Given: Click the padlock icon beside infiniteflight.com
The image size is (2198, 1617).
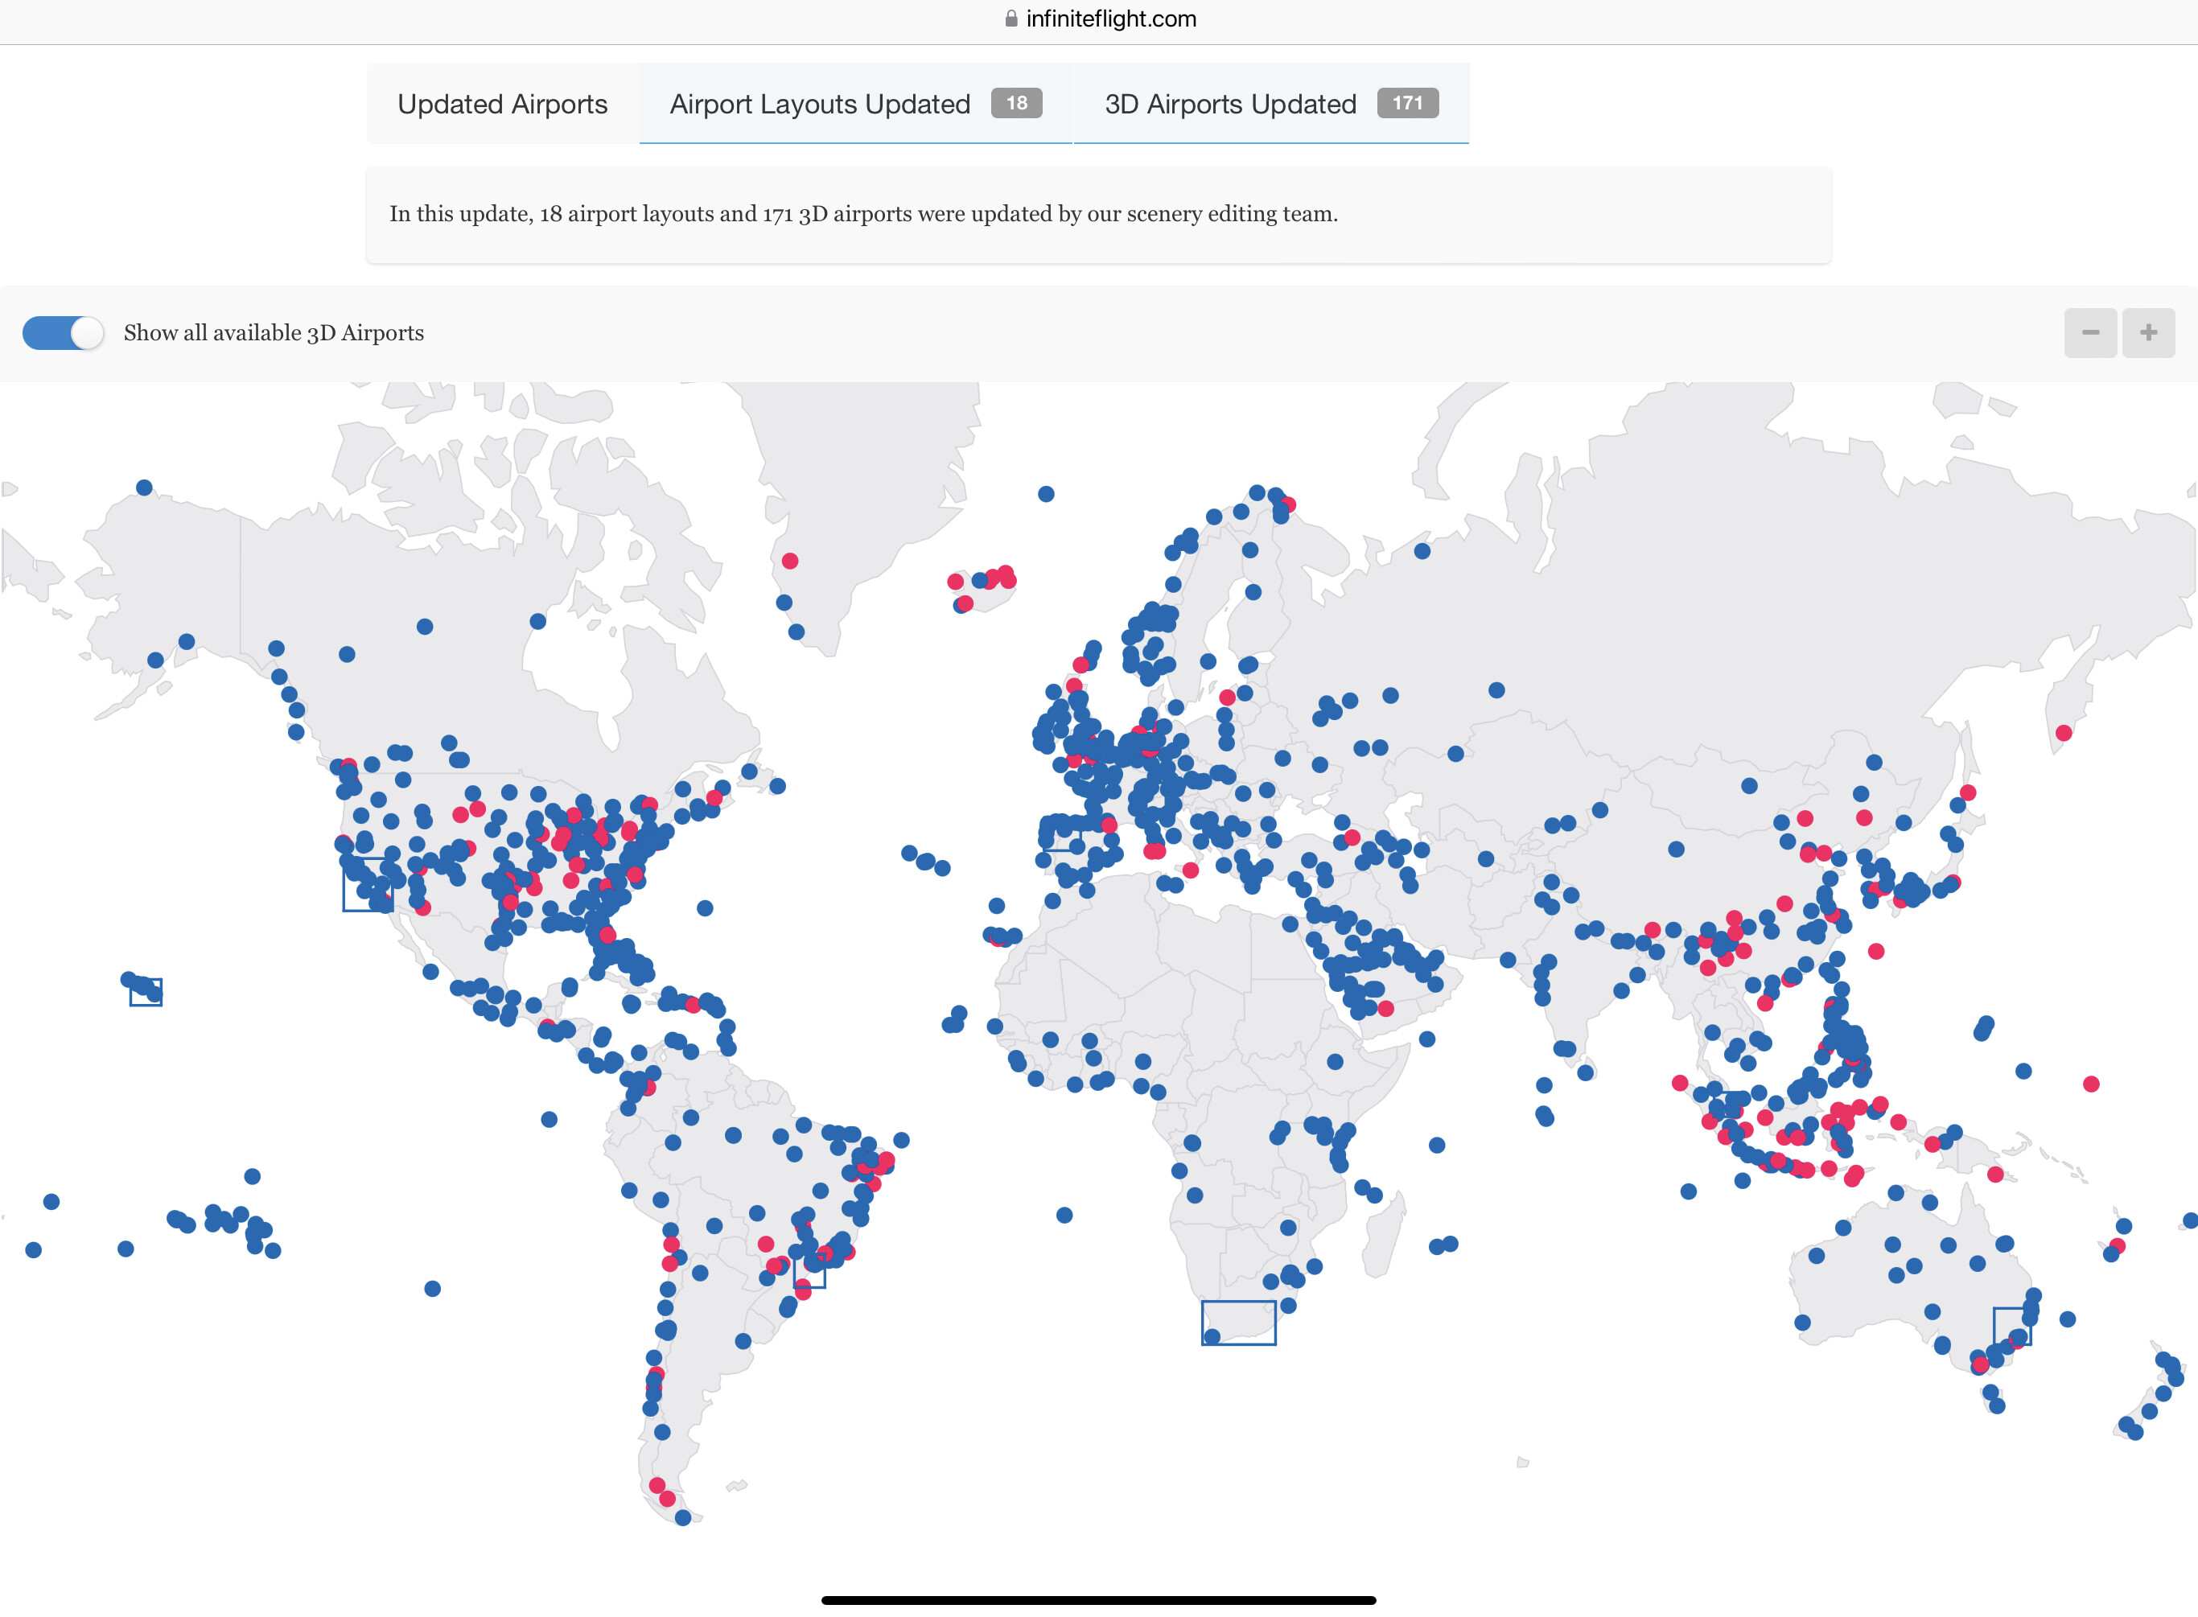Looking at the screenshot, I should (x=1011, y=19).
